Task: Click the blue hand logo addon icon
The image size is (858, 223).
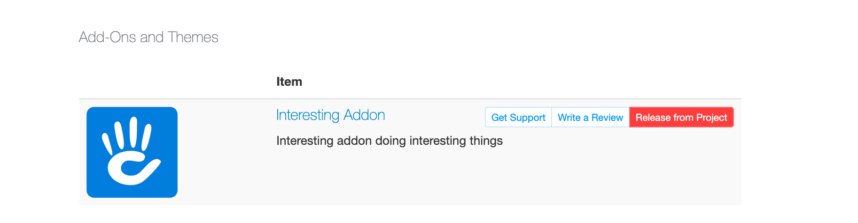Action: coord(132,152)
